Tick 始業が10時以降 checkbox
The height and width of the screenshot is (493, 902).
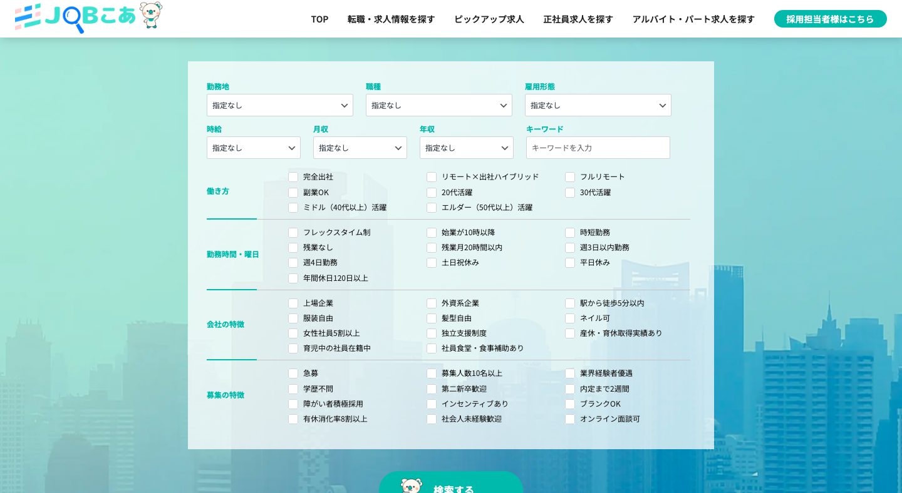[x=432, y=233]
